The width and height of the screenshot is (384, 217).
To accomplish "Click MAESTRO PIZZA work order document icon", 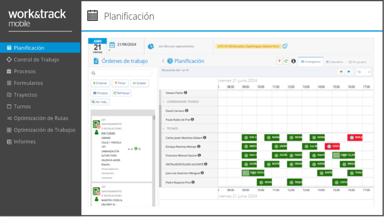I will point(96,191).
